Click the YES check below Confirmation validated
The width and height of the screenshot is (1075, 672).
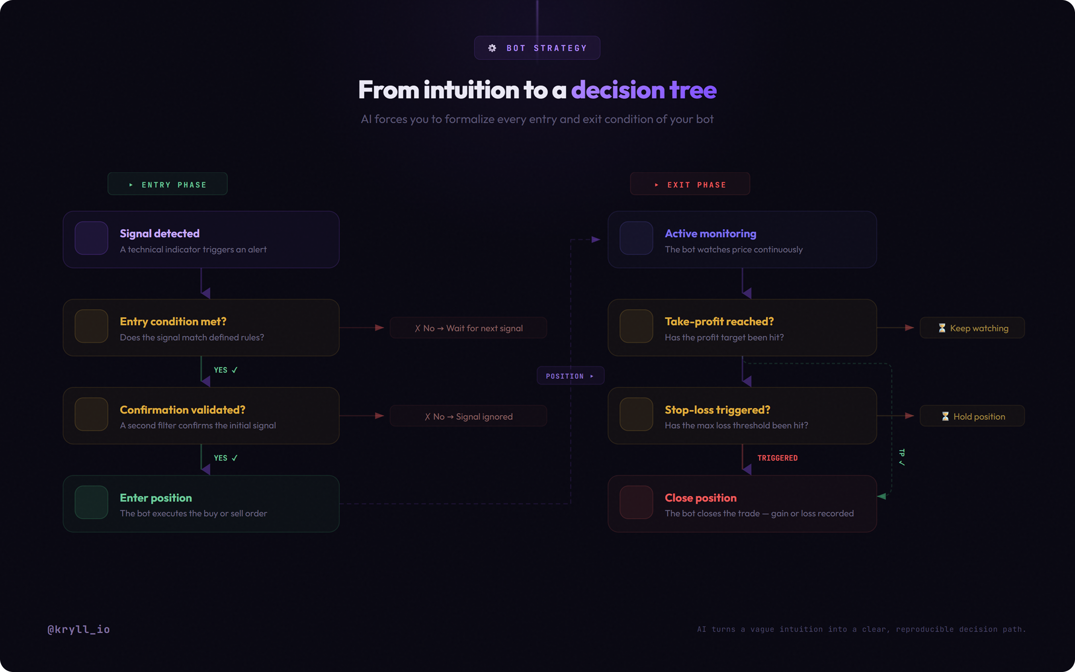click(x=226, y=458)
